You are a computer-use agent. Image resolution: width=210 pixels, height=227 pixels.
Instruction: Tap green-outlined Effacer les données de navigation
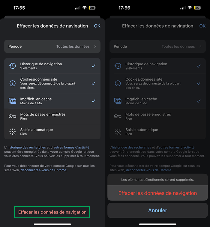(52, 212)
